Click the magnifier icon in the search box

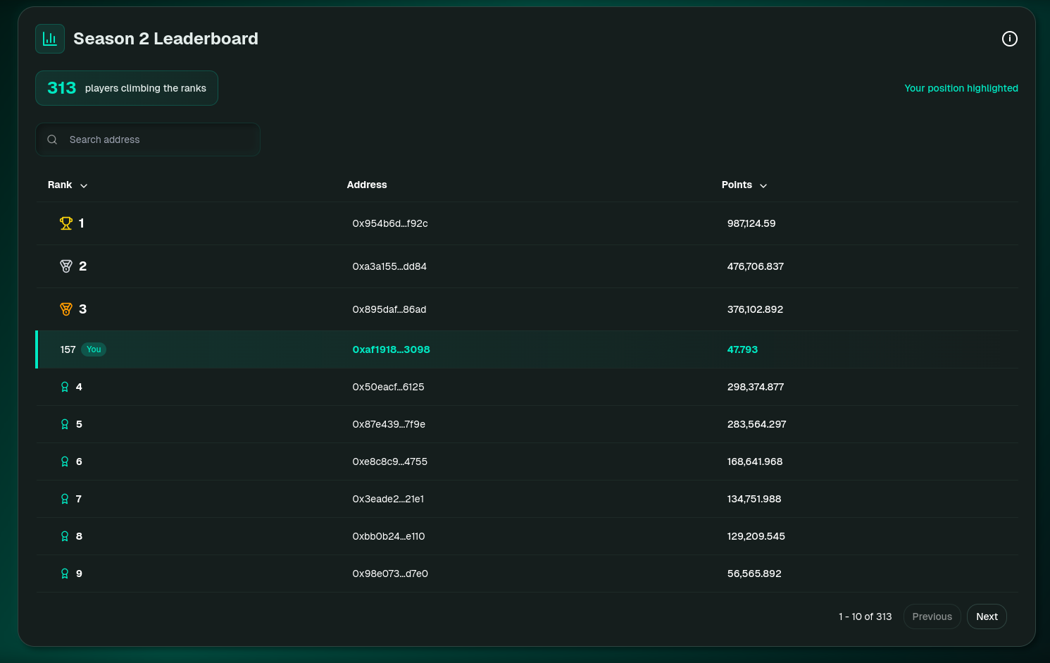[52, 140]
